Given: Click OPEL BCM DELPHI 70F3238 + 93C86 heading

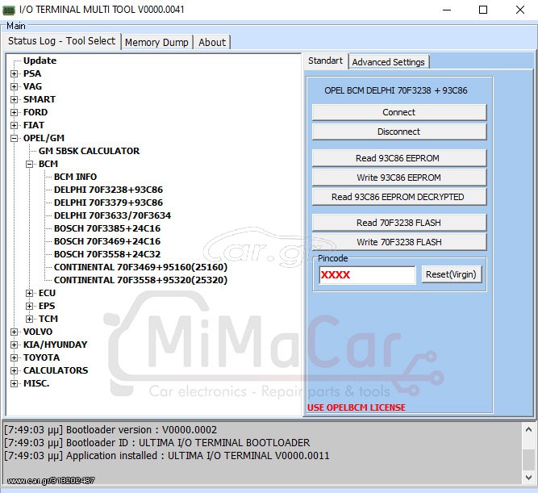Looking at the screenshot, I should click(x=396, y=90).
